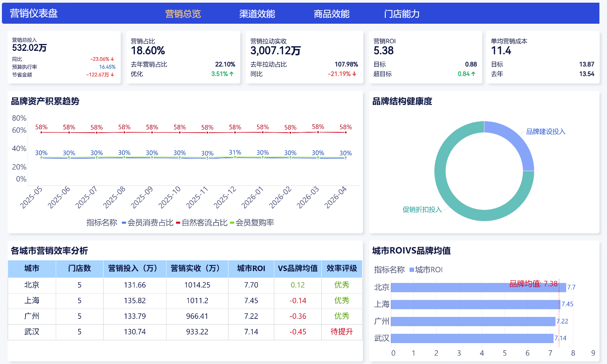Screen dimensions: 607x364
Task: Click the 城市ROI table column header
Action: 251,268
